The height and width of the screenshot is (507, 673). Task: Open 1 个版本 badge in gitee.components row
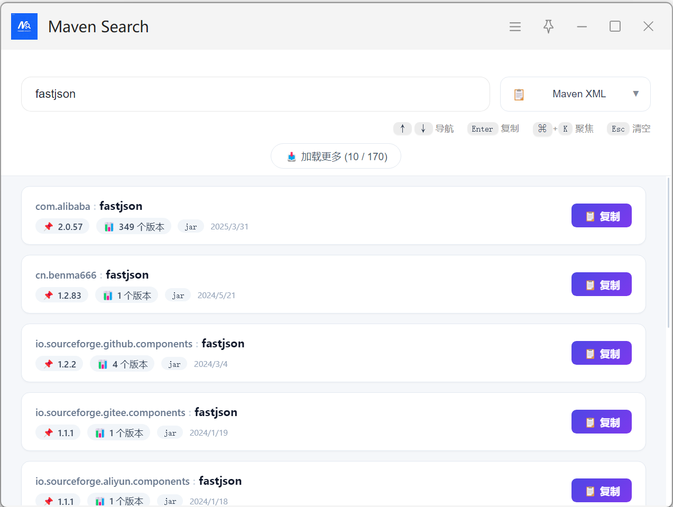(118, 432)
